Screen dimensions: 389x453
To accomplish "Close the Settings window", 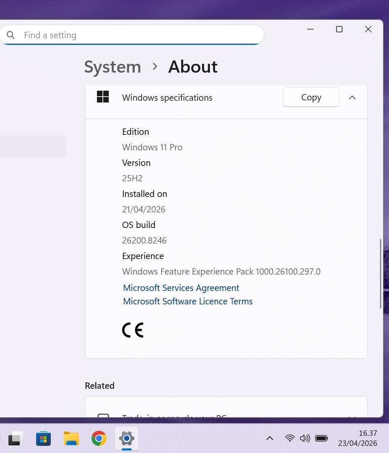I will click(x=368, y=29).
